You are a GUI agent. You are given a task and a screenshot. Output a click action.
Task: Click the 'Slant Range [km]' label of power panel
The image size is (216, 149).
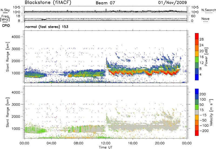point(8,57)
